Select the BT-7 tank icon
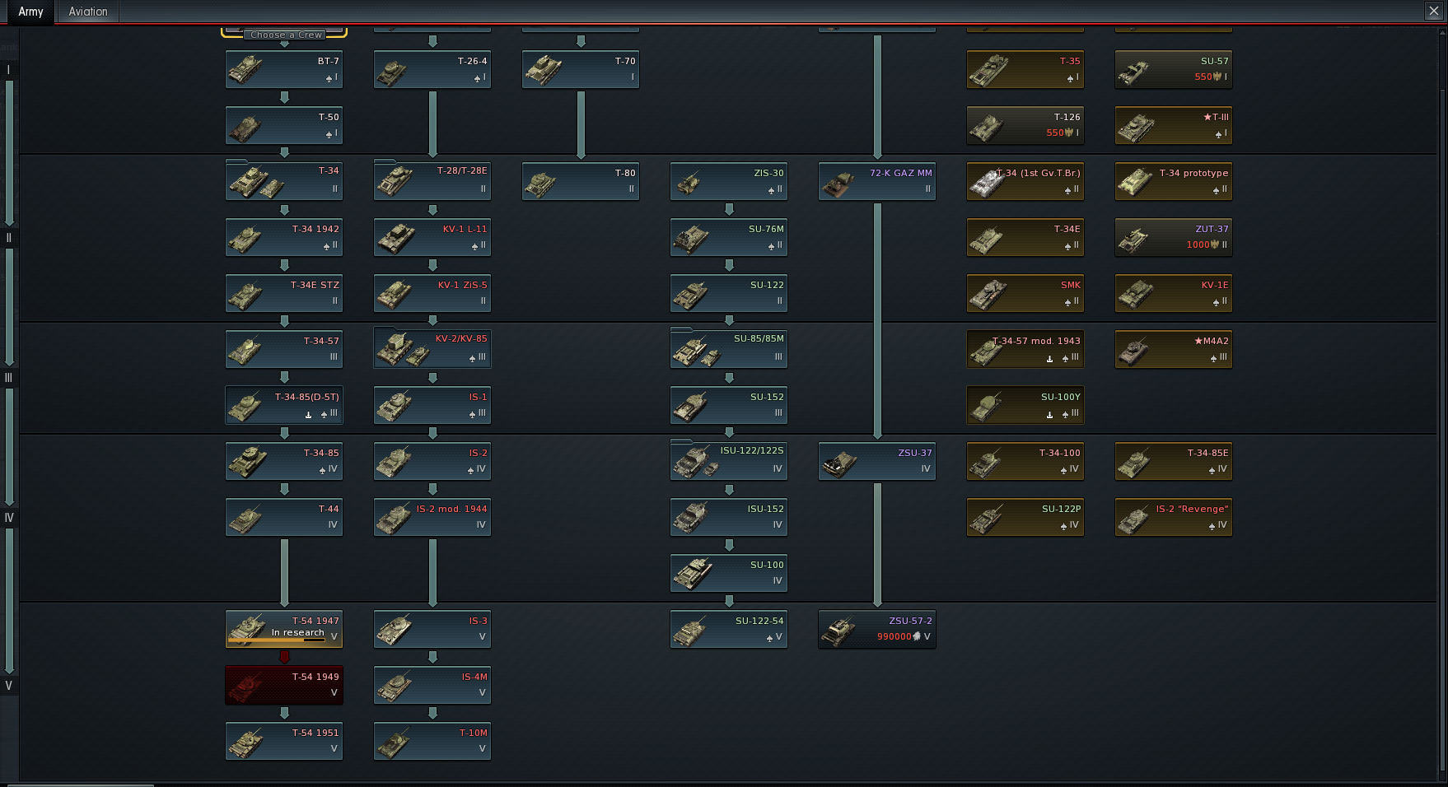This screenshot has width=1448, height=787. pyautogui.click(x=245, y=69)
